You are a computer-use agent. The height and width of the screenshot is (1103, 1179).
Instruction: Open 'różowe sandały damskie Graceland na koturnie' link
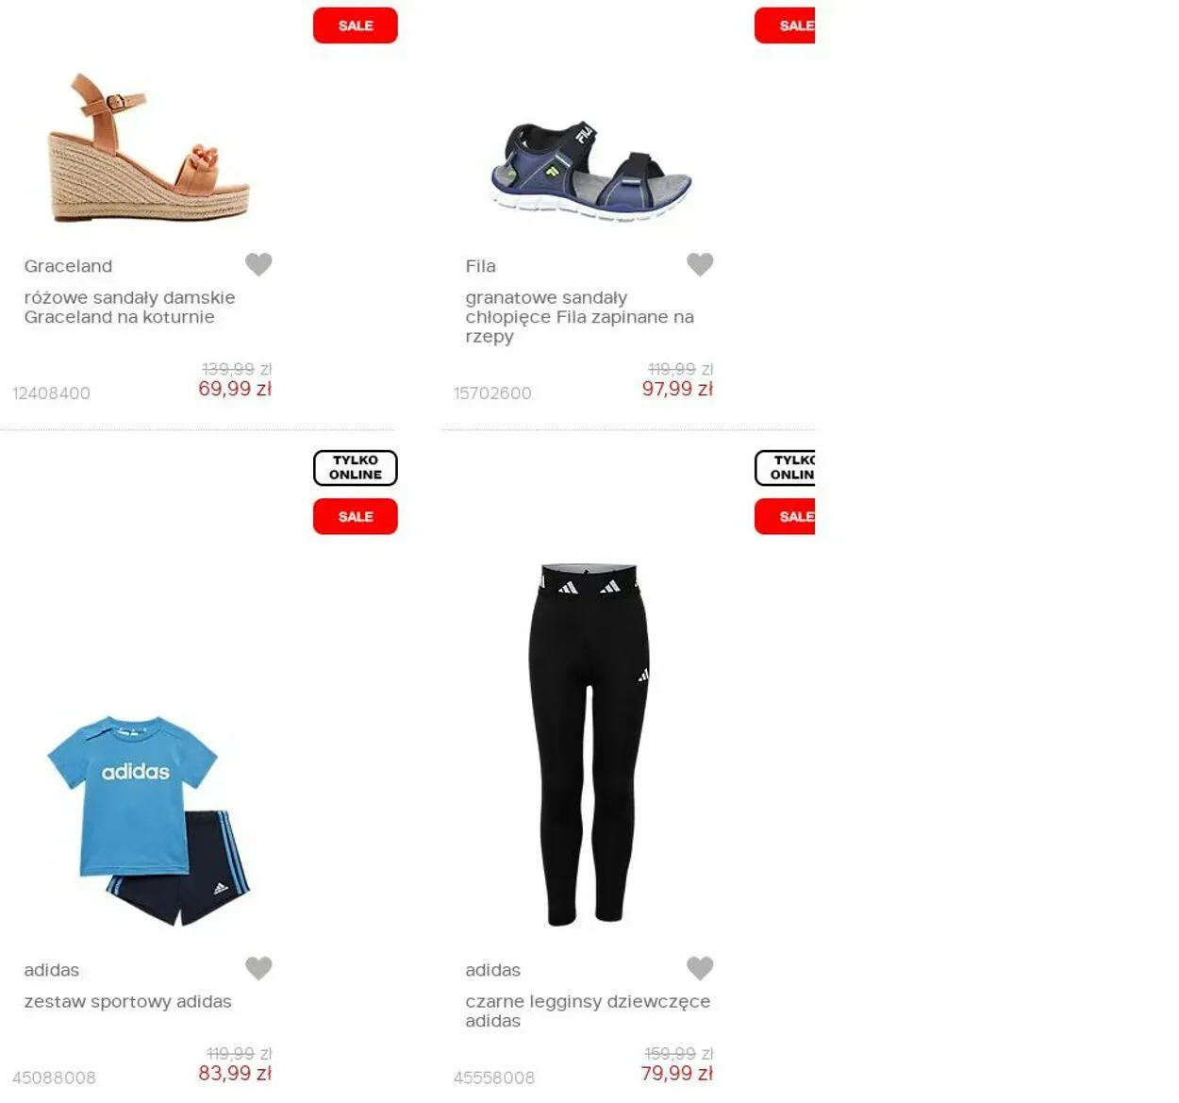[129, 308]
